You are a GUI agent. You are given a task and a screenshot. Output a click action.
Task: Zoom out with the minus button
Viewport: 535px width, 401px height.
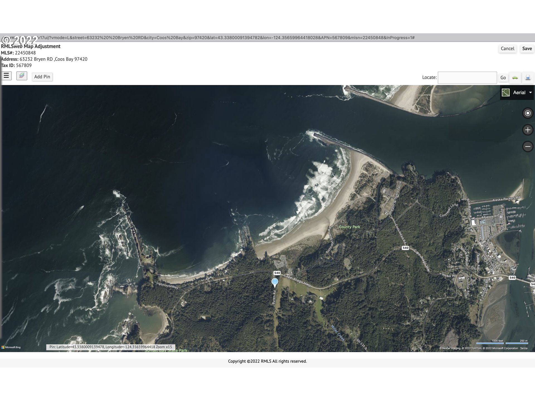527,146
